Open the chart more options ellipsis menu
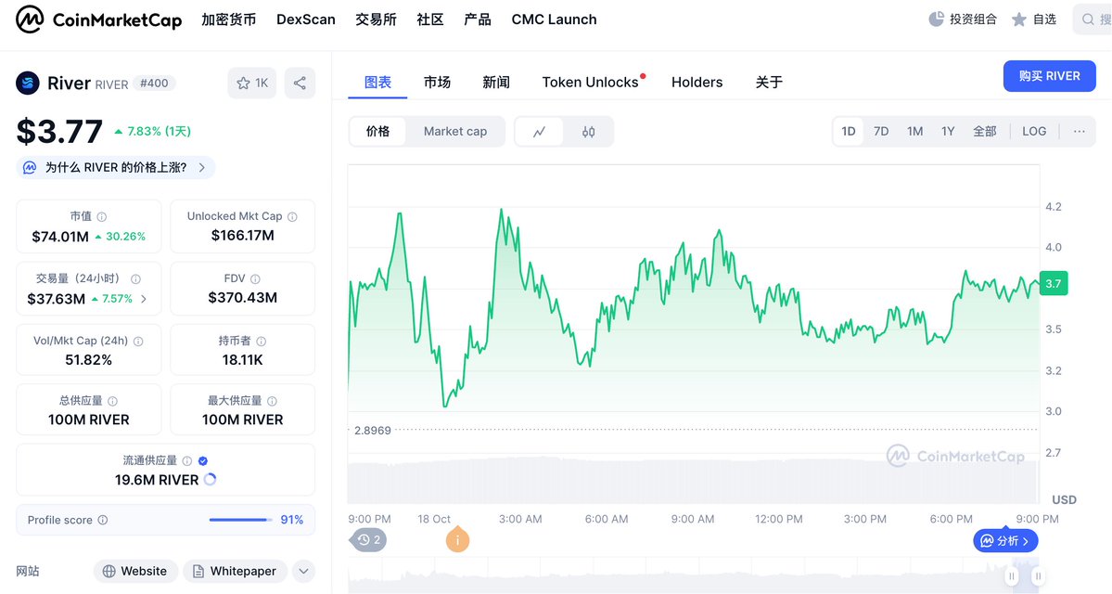 pos(1079,132)
